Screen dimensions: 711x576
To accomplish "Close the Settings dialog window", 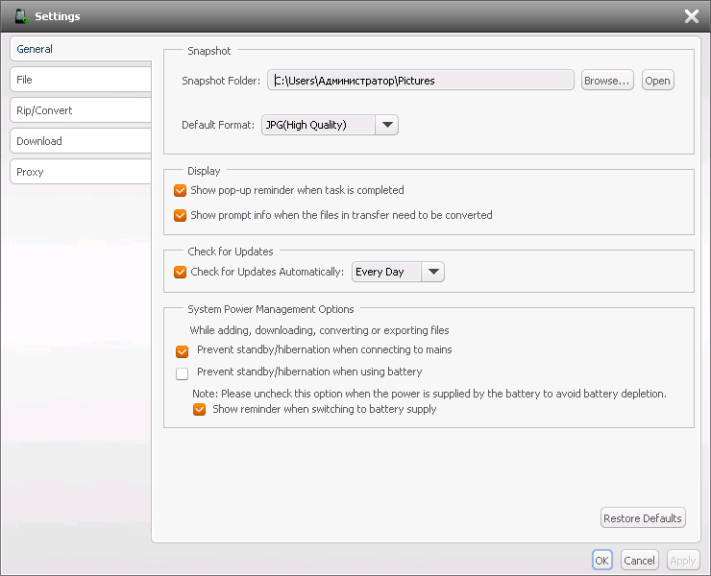I will [x=691, y=15].
